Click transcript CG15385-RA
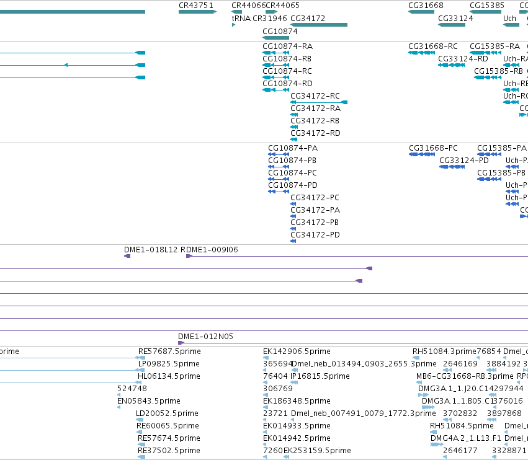The height and width of the screenshot is (460, 528). (x=494, y=46)
